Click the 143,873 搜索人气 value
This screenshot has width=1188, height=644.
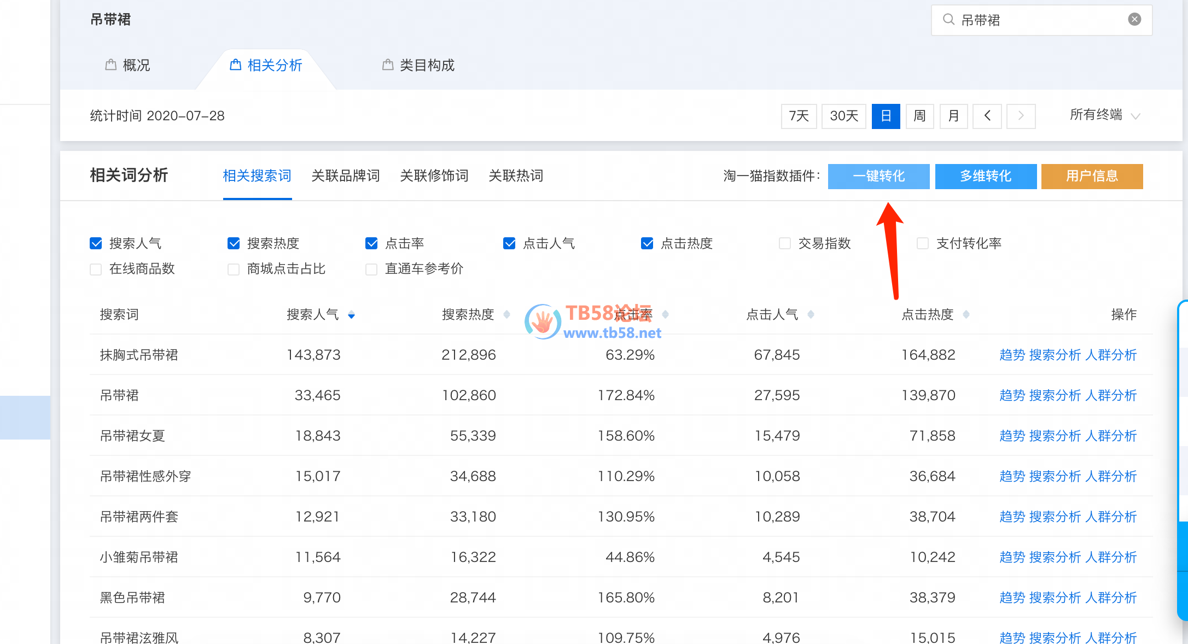[313, 355]
